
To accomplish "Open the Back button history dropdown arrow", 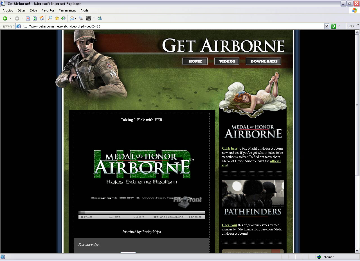I will 11,19.
